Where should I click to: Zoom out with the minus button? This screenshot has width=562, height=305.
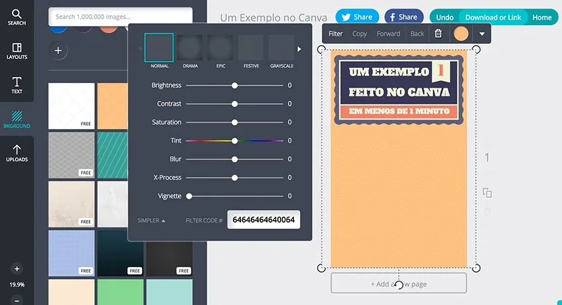tap(17, 300)
